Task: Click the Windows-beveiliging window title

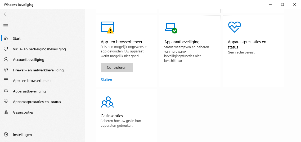Action: (19, 4)
